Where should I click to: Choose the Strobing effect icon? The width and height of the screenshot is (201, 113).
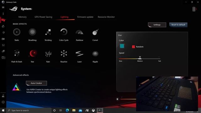pyautogui.click(x=48, y=32)
